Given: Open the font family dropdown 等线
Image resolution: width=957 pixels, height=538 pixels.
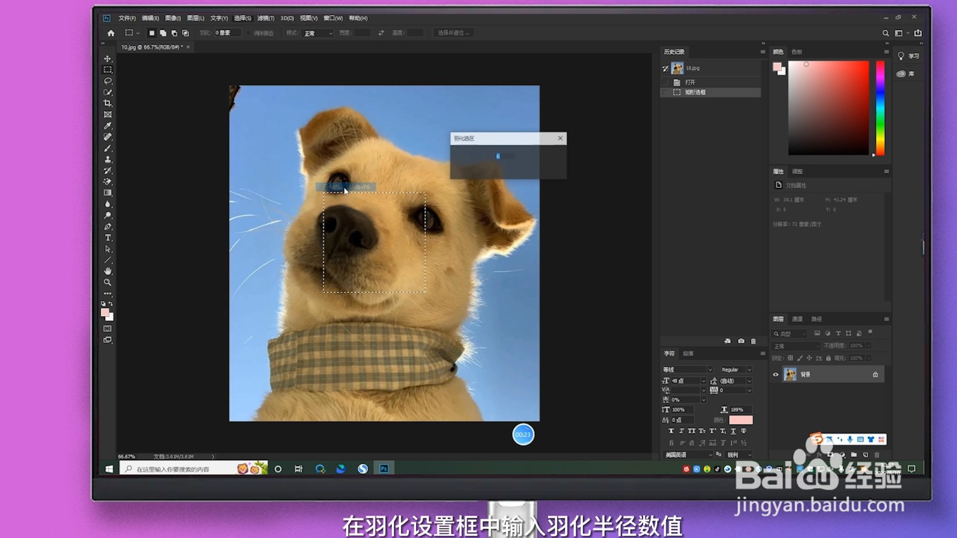Looking at the screenshot, I should click(x=687, y=369).
